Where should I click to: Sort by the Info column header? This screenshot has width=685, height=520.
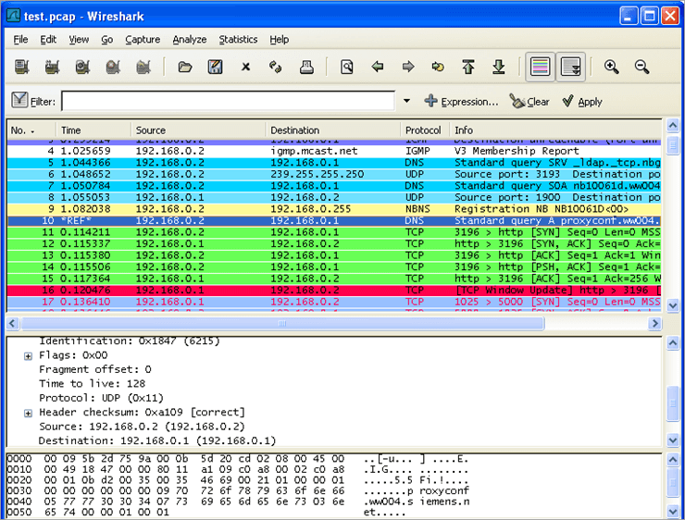[x=555, y=130]
